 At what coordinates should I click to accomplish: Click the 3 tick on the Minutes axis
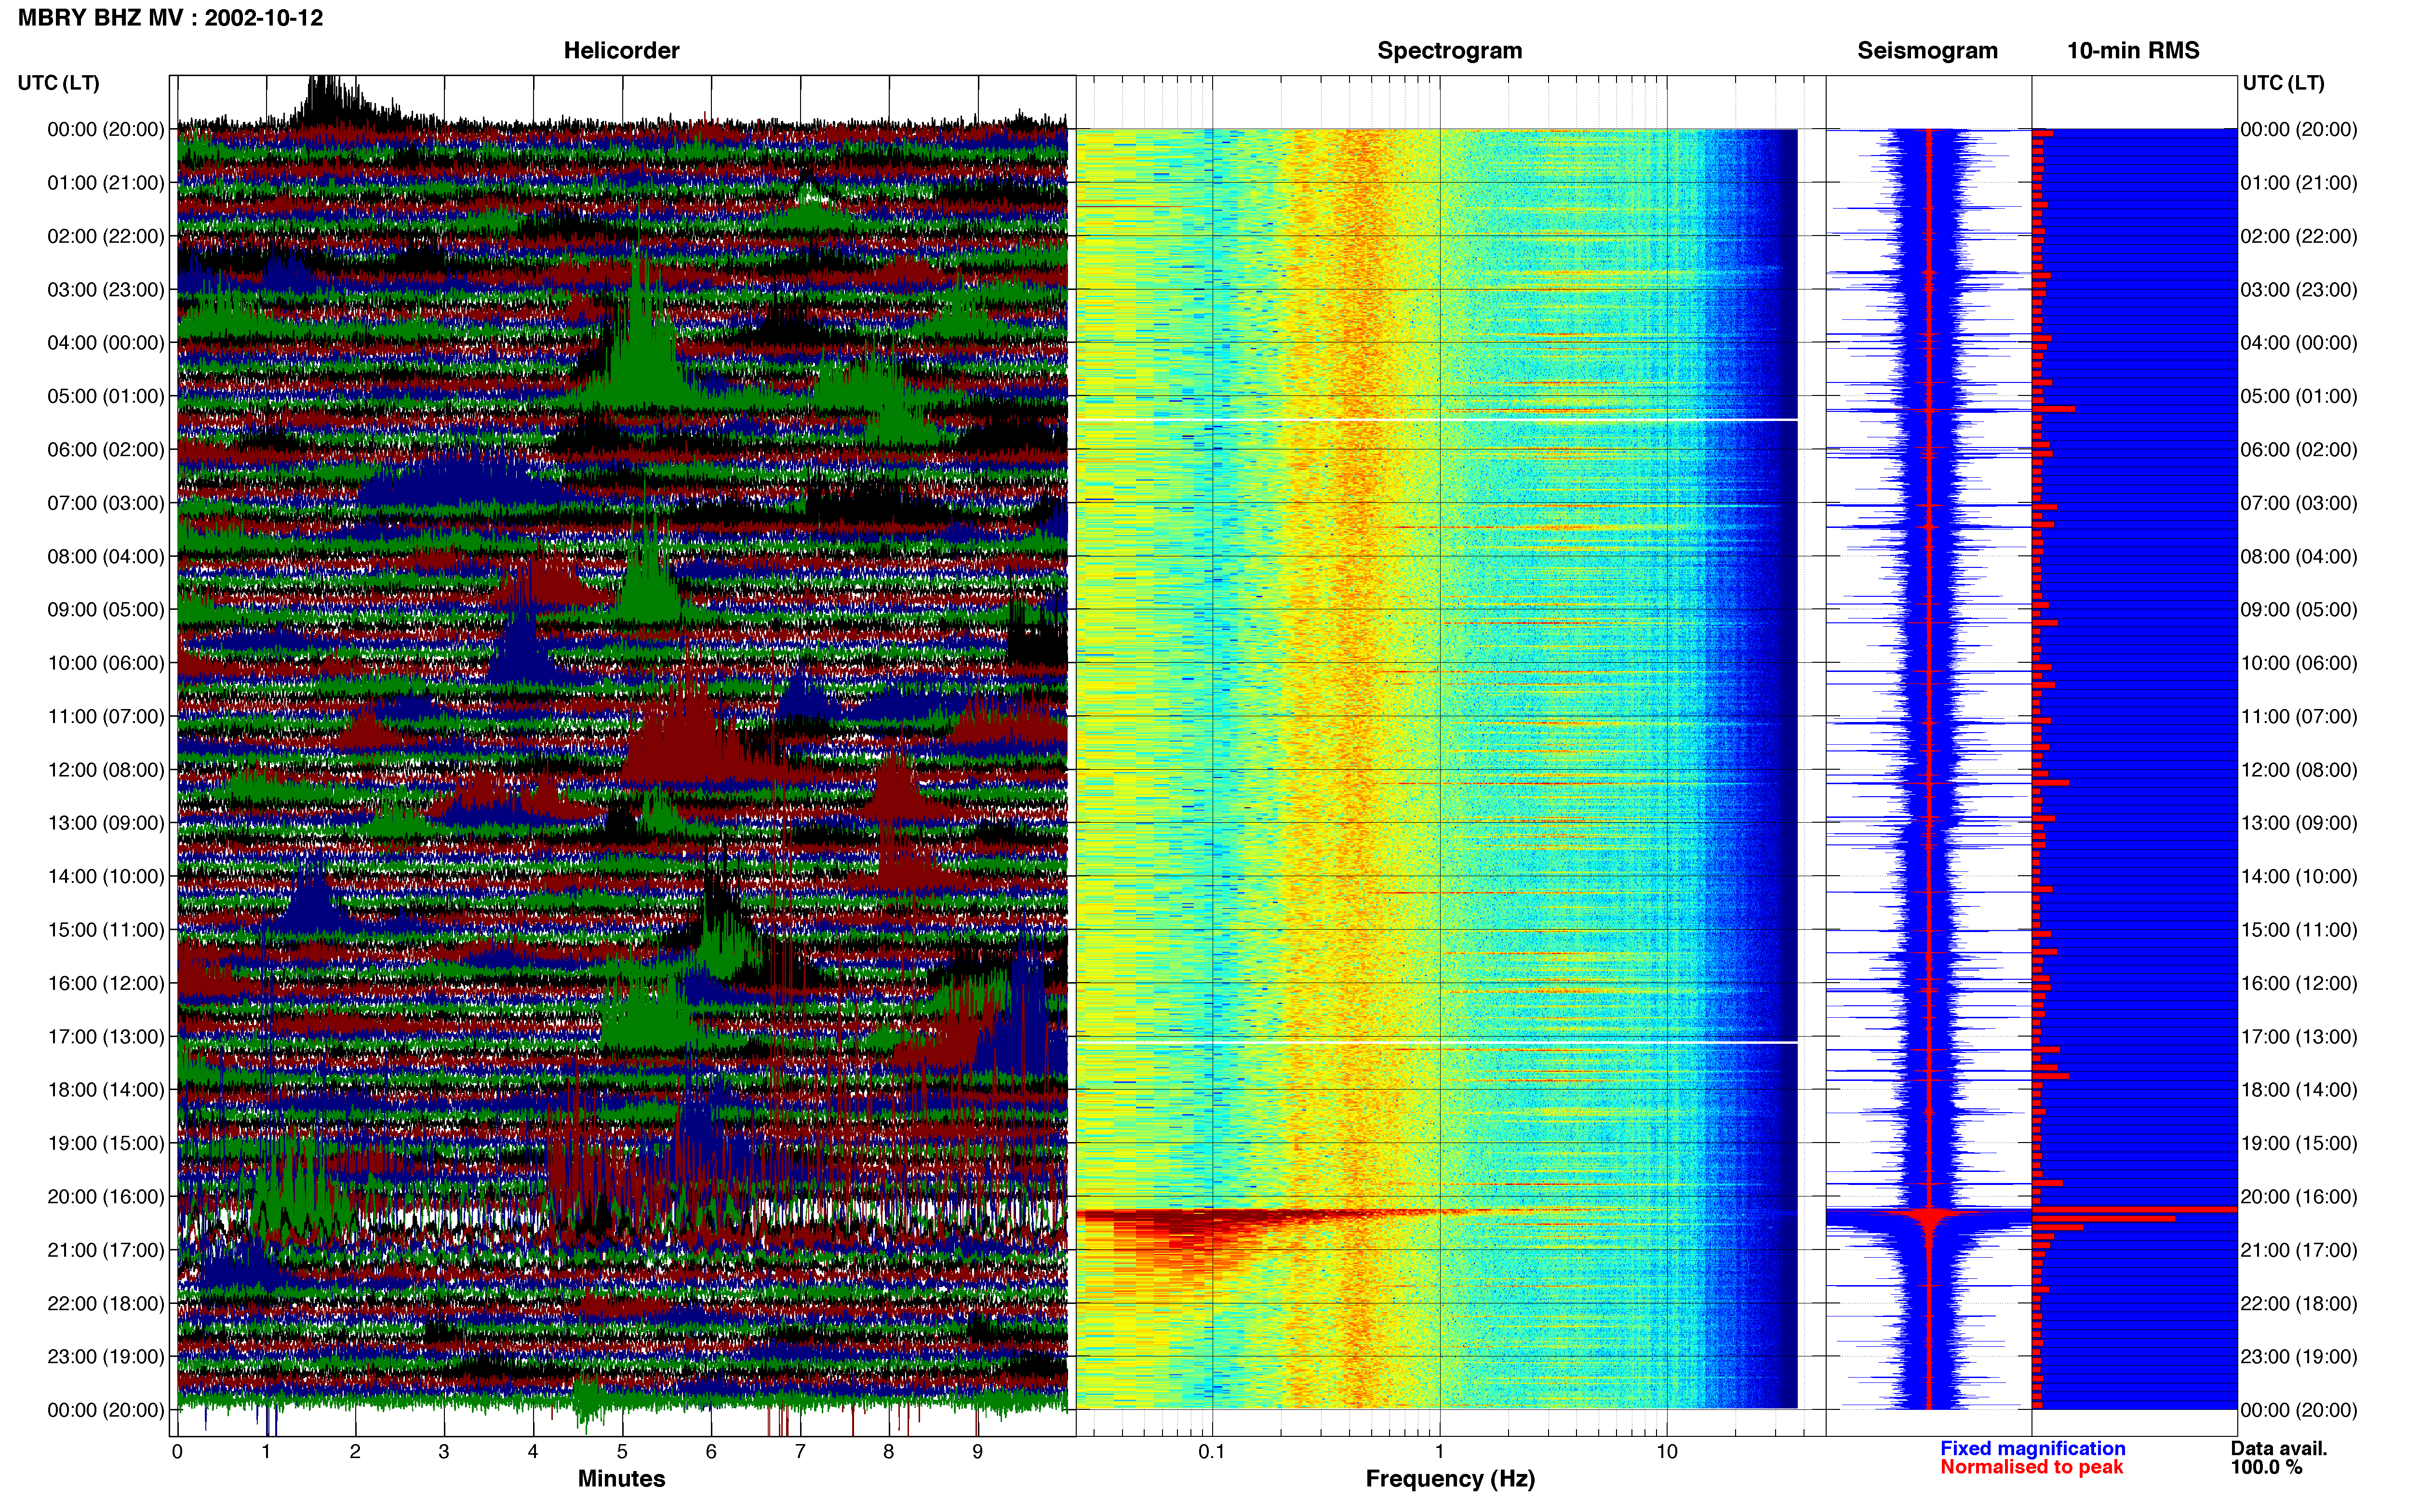click(444, 1451)
